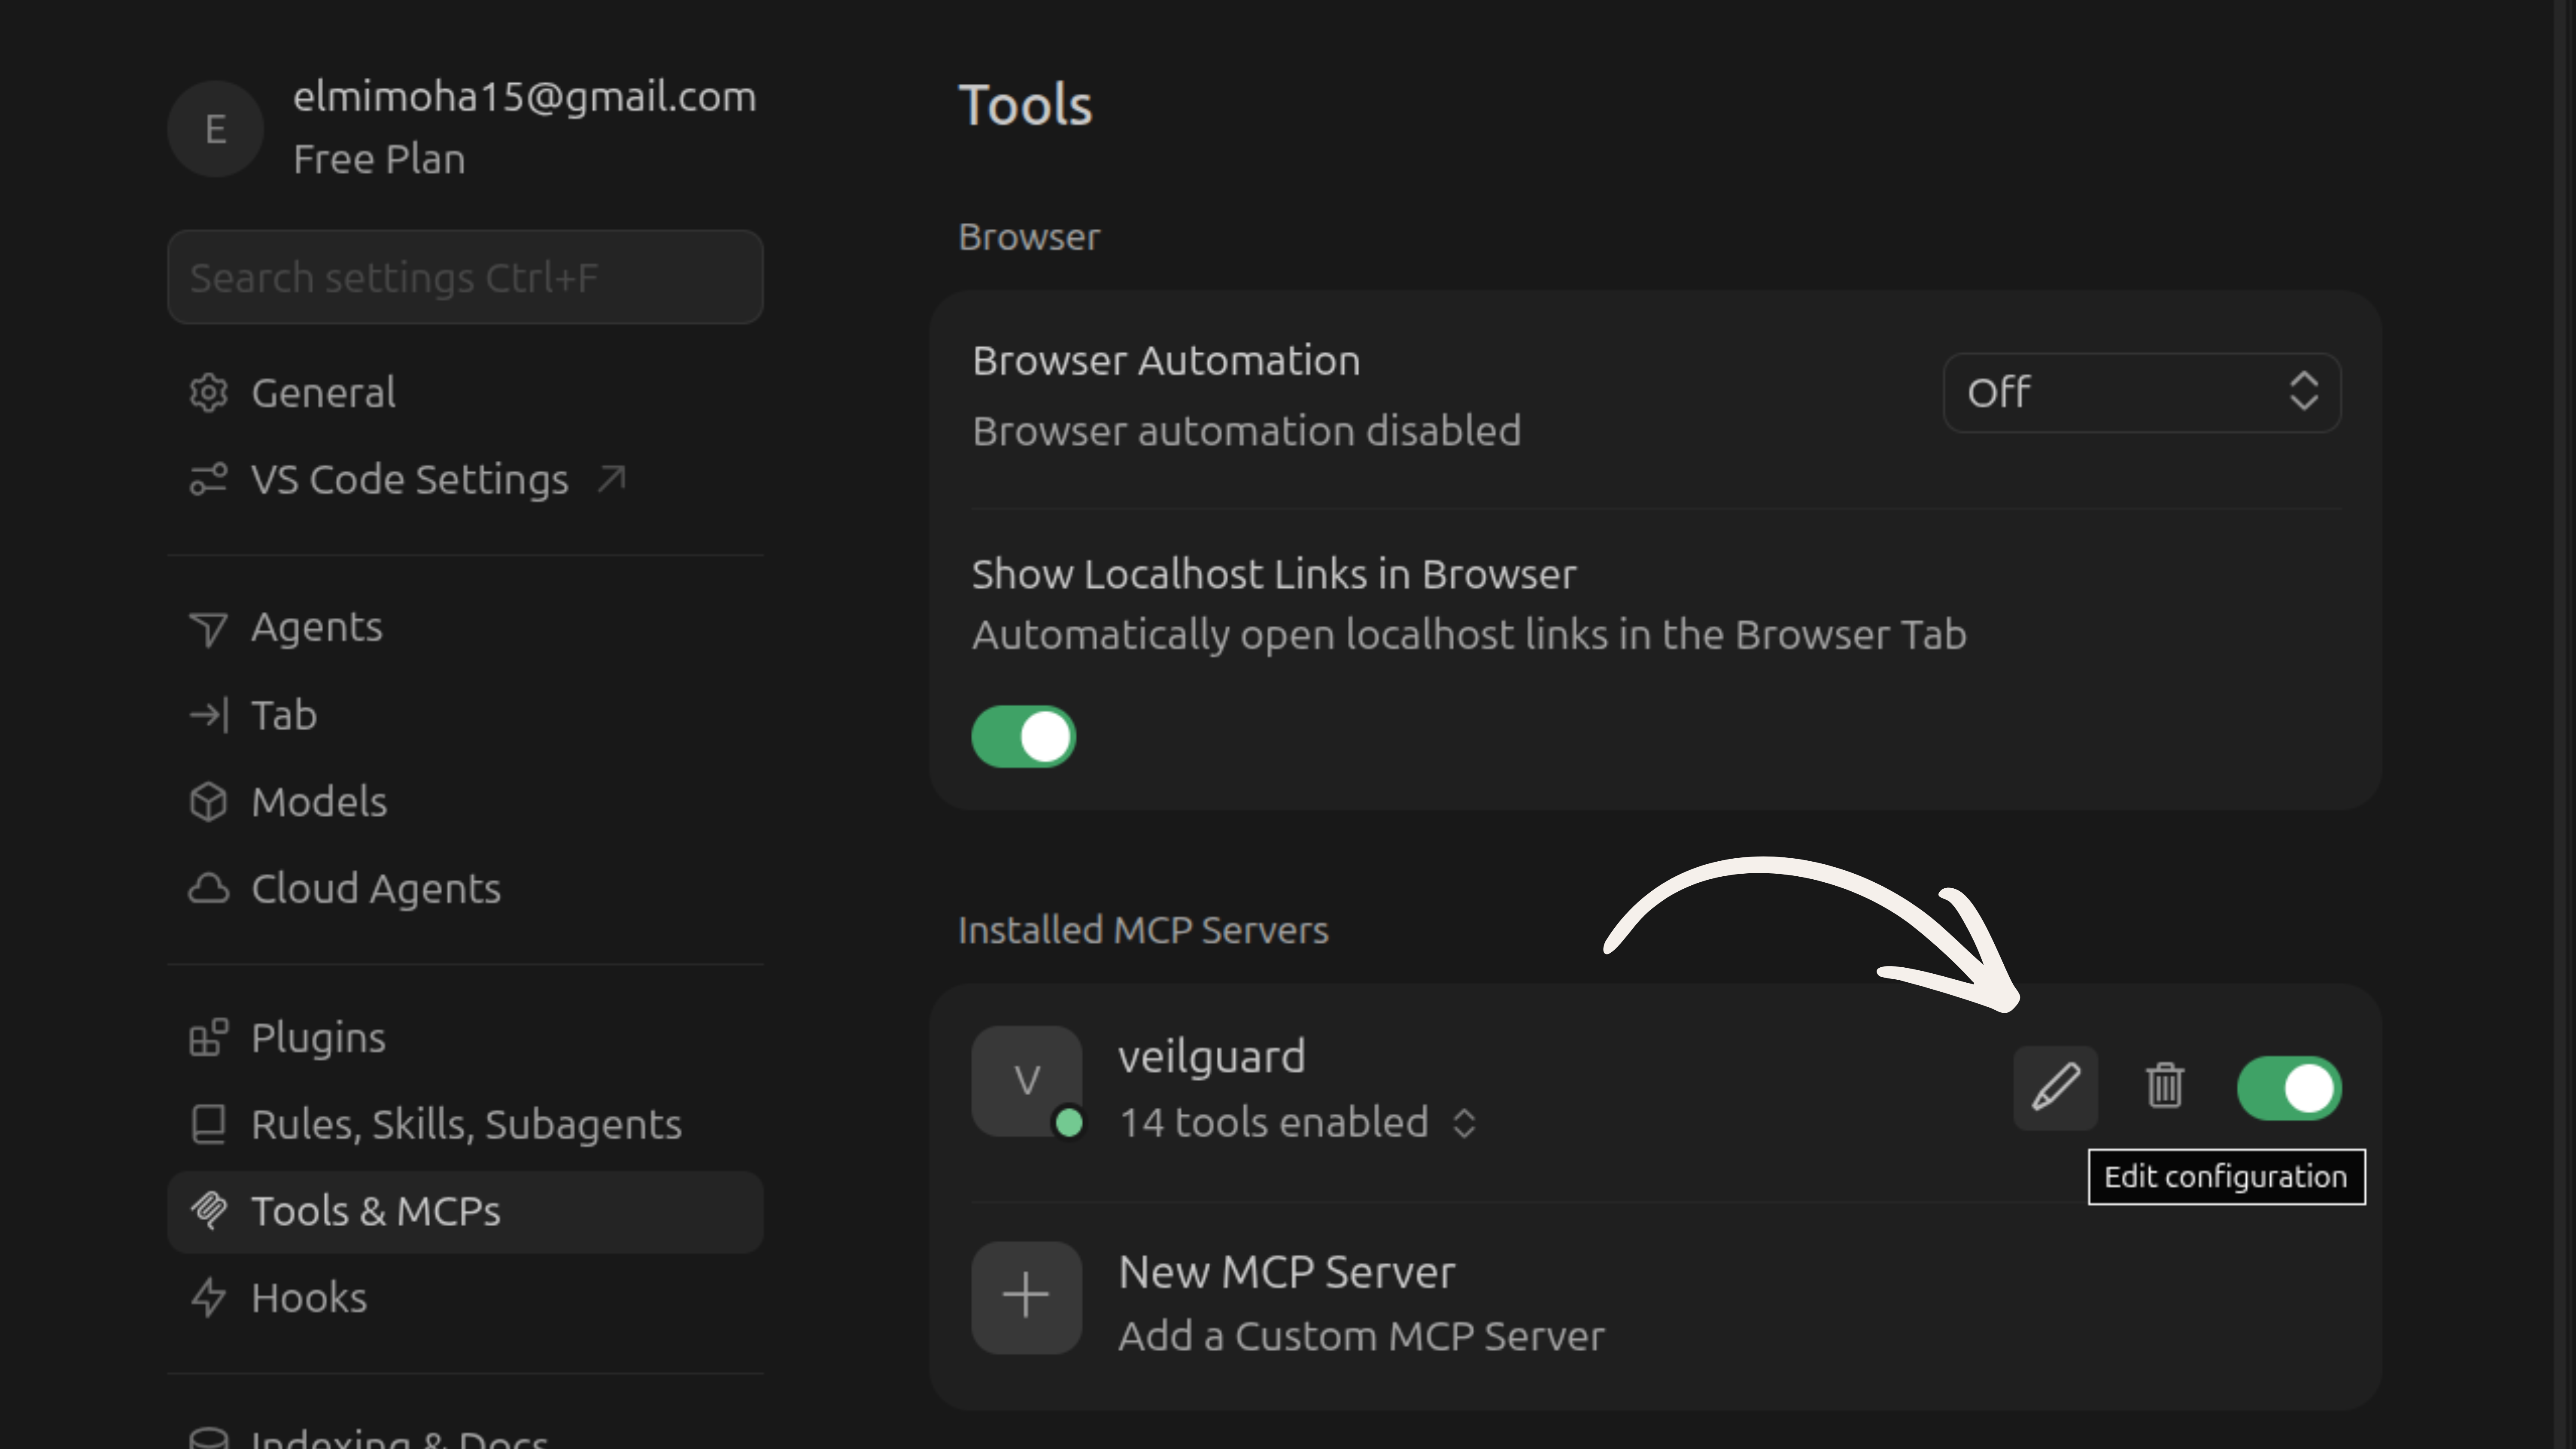Open the Browser Automation Off dropdown
The image size is (2576, 1449).
(2141, 392)
